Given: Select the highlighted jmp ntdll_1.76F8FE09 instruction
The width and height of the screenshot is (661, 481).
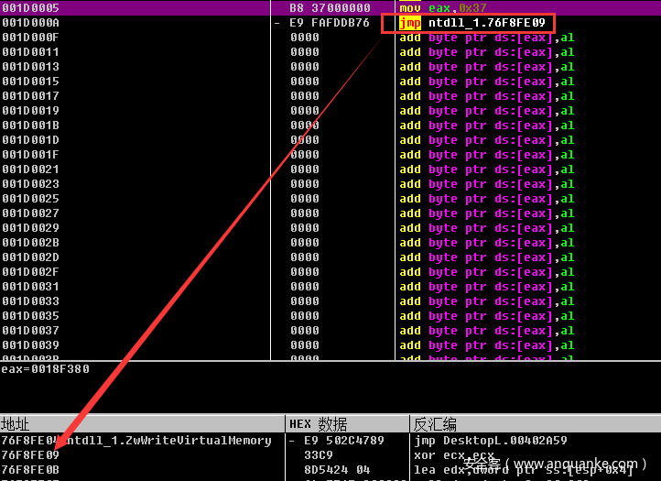Looking at the screenshot, I should click(477, 23).
